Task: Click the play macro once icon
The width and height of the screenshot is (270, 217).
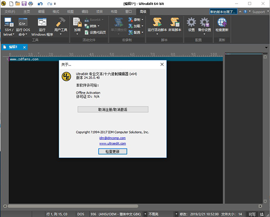Action: click(x=119, y=22)
